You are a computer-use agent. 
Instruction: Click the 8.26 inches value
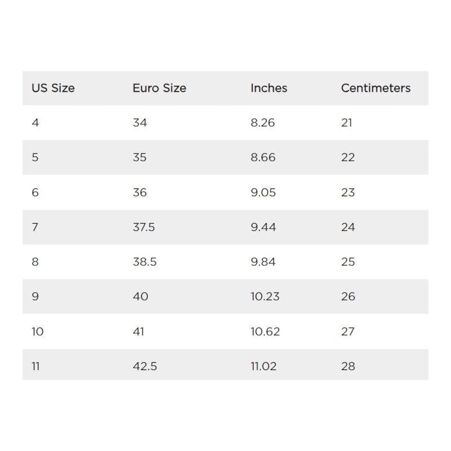pyautogui.click(x=263, y=122)
